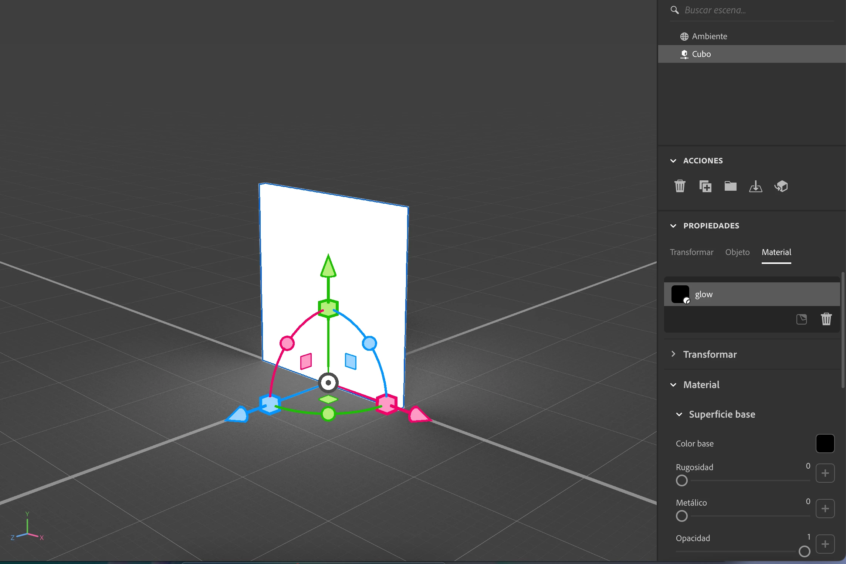The width and height of the screenshot is (846, 564).
Task: Click the move to ground icon
Action: click(755, 186)
